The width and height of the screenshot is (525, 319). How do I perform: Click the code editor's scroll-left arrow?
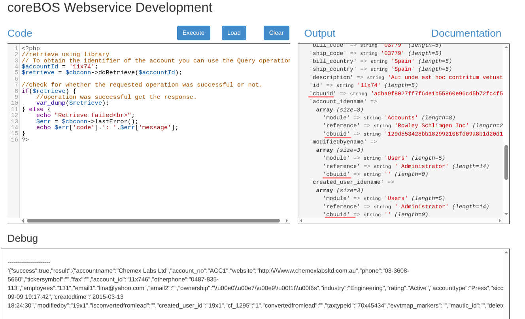coord(23,221)
